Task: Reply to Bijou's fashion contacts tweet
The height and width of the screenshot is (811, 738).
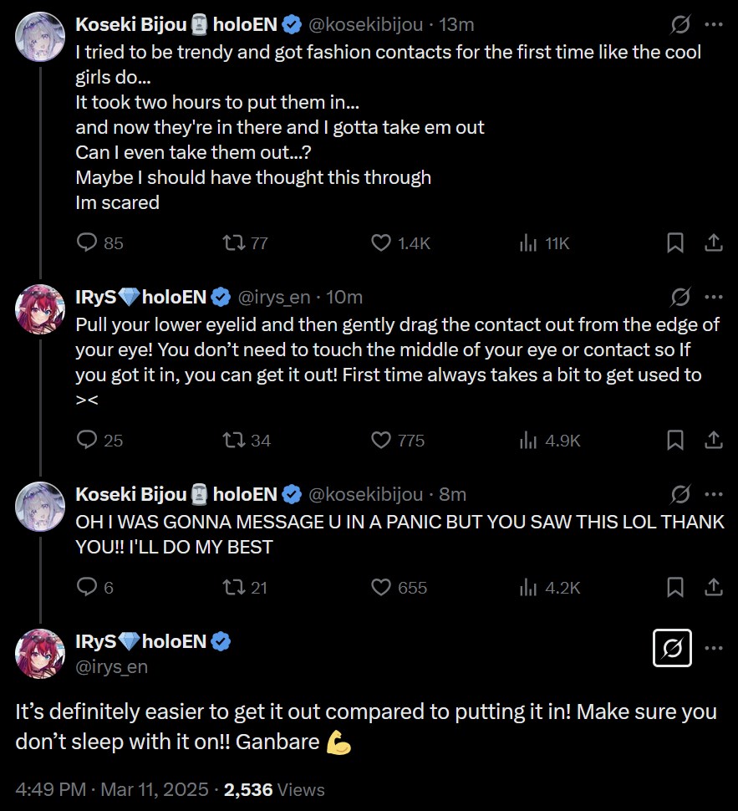Action: click(x=88, y=243)
